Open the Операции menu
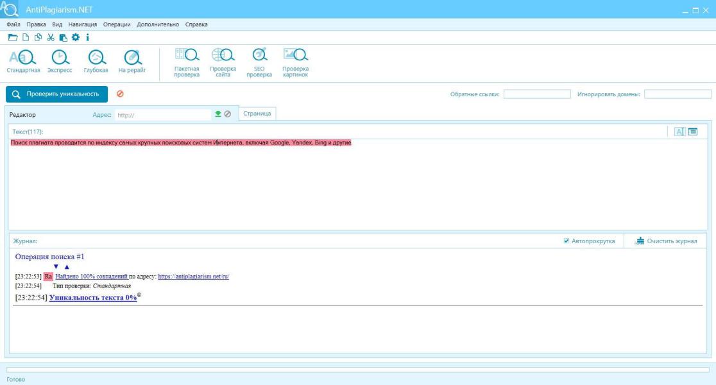This screenshot has height=385, width=716. (117, 24)
